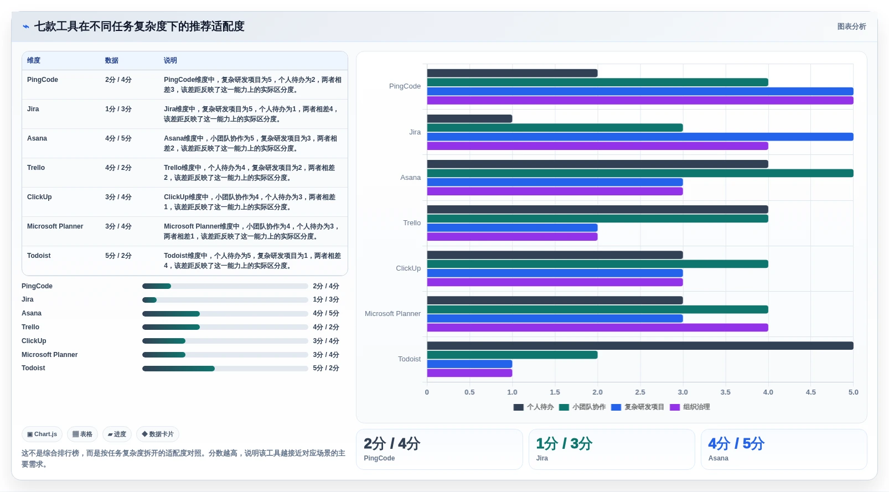Click Microsoft Planner's purple 组织治理 chart bar

click(597, 328)
